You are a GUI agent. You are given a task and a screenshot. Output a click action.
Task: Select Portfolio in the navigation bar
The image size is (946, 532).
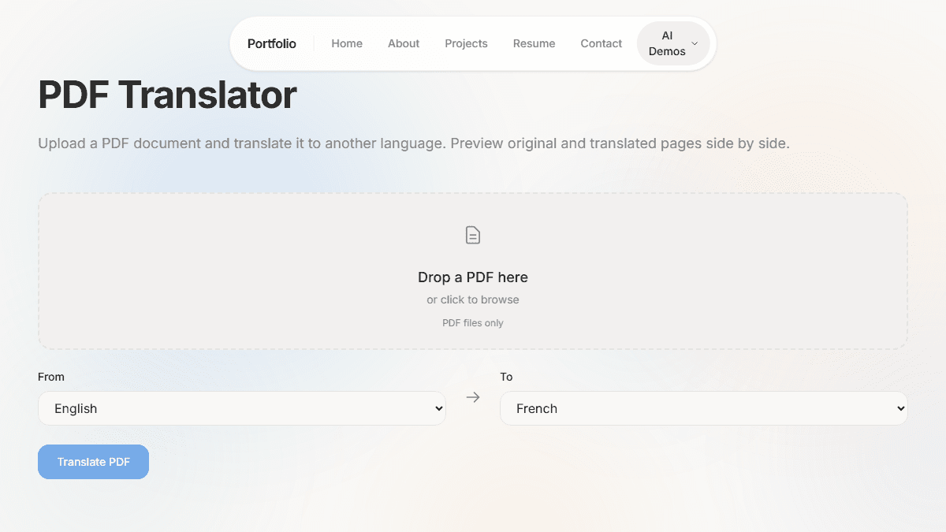272,43
